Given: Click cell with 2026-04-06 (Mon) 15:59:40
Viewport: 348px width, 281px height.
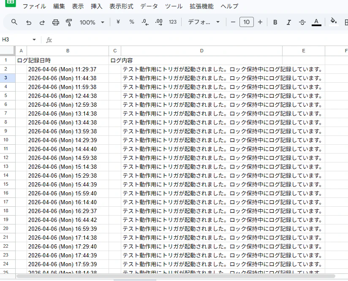Looking at the screenshot, I should pyautogui.click(x=68, y=193).
